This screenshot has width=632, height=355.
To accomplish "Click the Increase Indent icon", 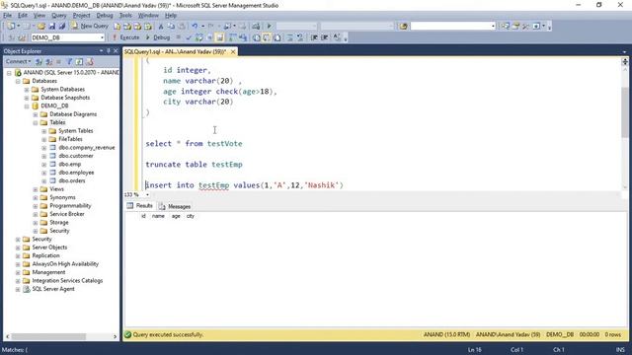I will pyautogui.click(x=325, y=37).
